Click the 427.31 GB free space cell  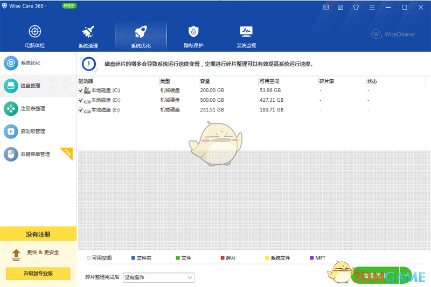[272, 100]
